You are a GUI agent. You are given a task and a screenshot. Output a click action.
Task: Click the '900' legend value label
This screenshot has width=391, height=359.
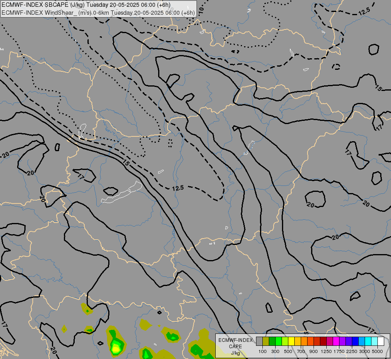pyautogui.click(x=314, y=351)
